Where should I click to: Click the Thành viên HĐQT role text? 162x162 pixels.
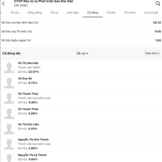29,67
